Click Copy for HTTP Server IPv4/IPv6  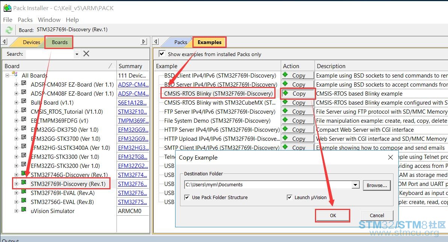coord(298,129)
